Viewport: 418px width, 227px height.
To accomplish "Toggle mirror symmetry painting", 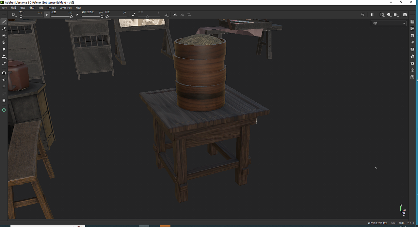I will click(x=175, y=15).
